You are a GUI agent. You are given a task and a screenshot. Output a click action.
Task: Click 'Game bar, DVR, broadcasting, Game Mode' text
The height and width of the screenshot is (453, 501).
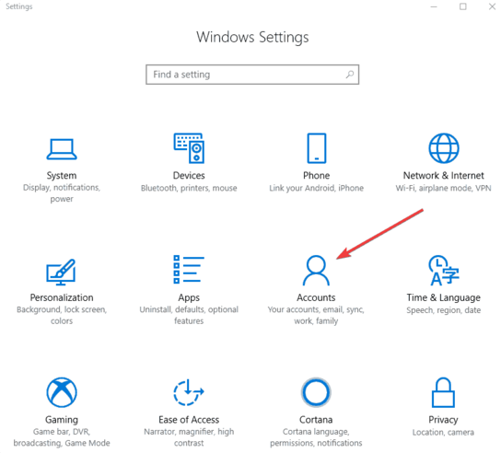[62, 437]
